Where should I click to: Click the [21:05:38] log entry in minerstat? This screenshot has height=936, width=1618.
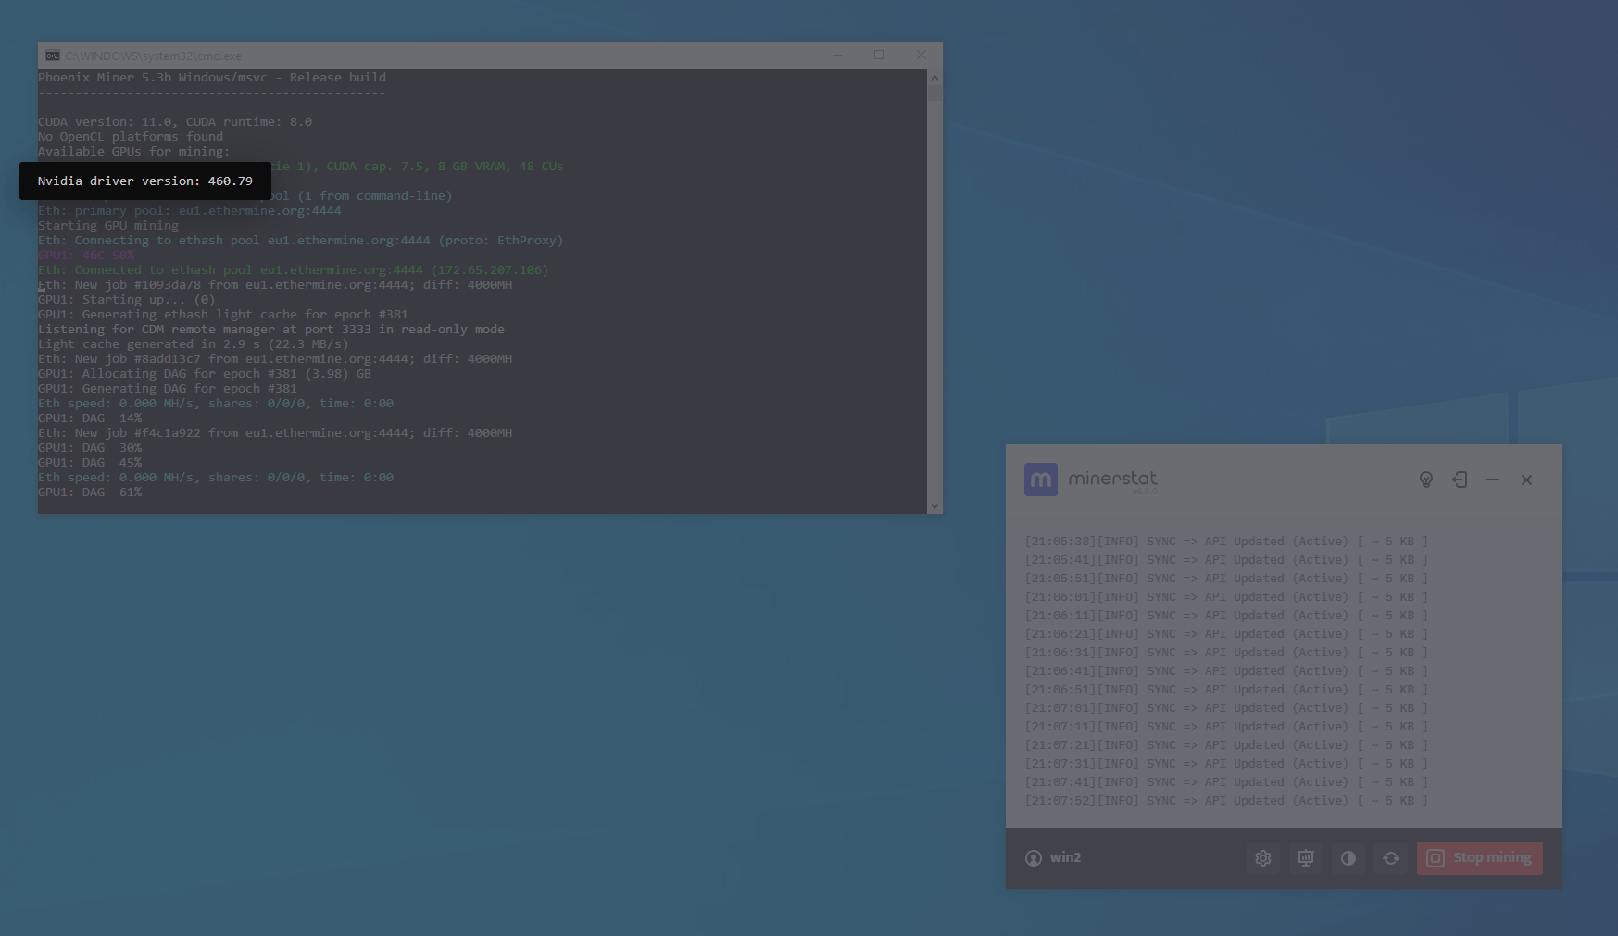tap(1226, 542)
